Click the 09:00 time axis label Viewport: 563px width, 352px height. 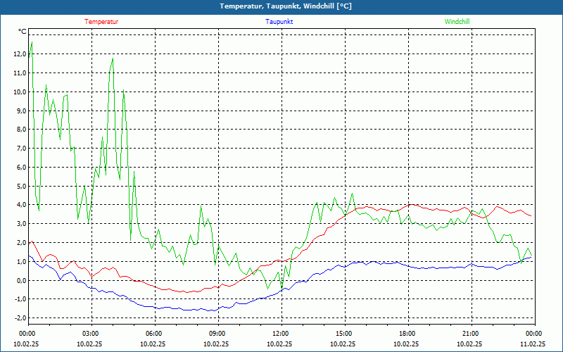click(x=217, y=334)
